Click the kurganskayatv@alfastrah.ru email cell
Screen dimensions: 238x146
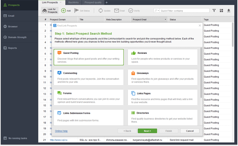[x=147, y=140]
